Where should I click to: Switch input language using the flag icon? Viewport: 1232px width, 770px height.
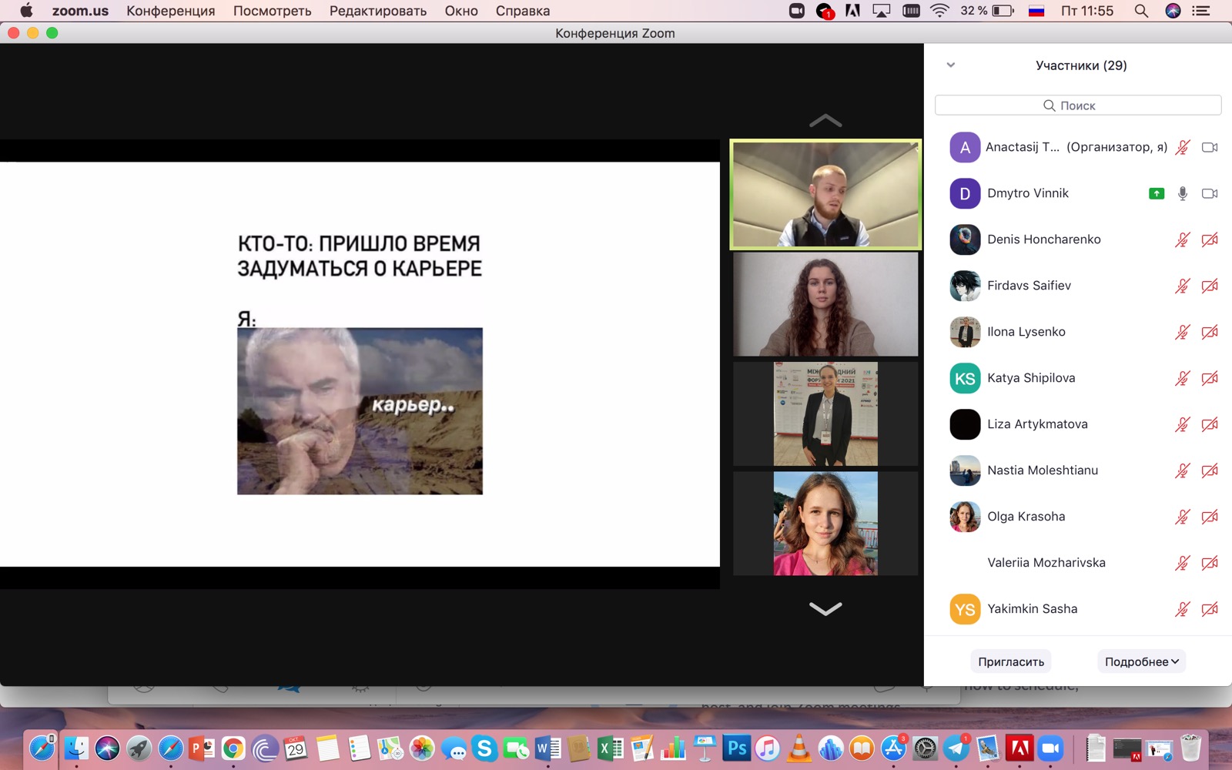point(1036,11)
